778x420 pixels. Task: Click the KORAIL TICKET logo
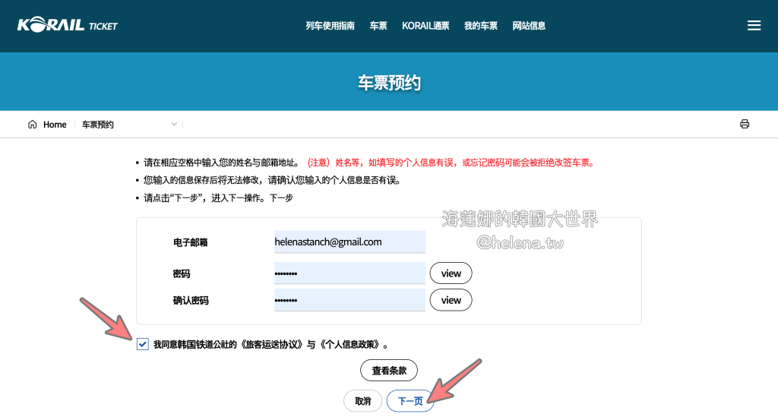pyautogui.click(x=68, y=25)
